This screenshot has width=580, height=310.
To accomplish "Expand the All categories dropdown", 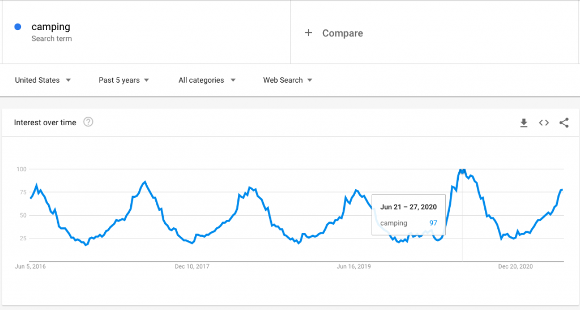I will pos(207,80).
